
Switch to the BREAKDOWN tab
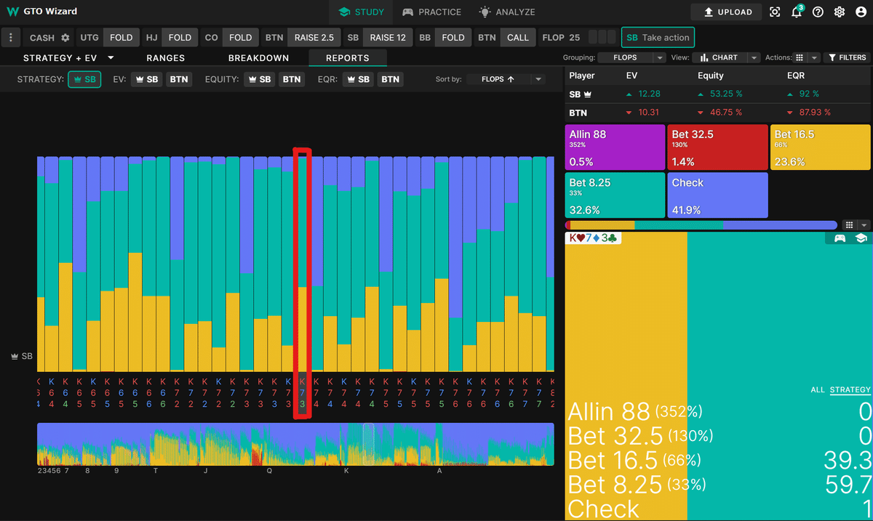pyautogui.click(x=258, y=58)
